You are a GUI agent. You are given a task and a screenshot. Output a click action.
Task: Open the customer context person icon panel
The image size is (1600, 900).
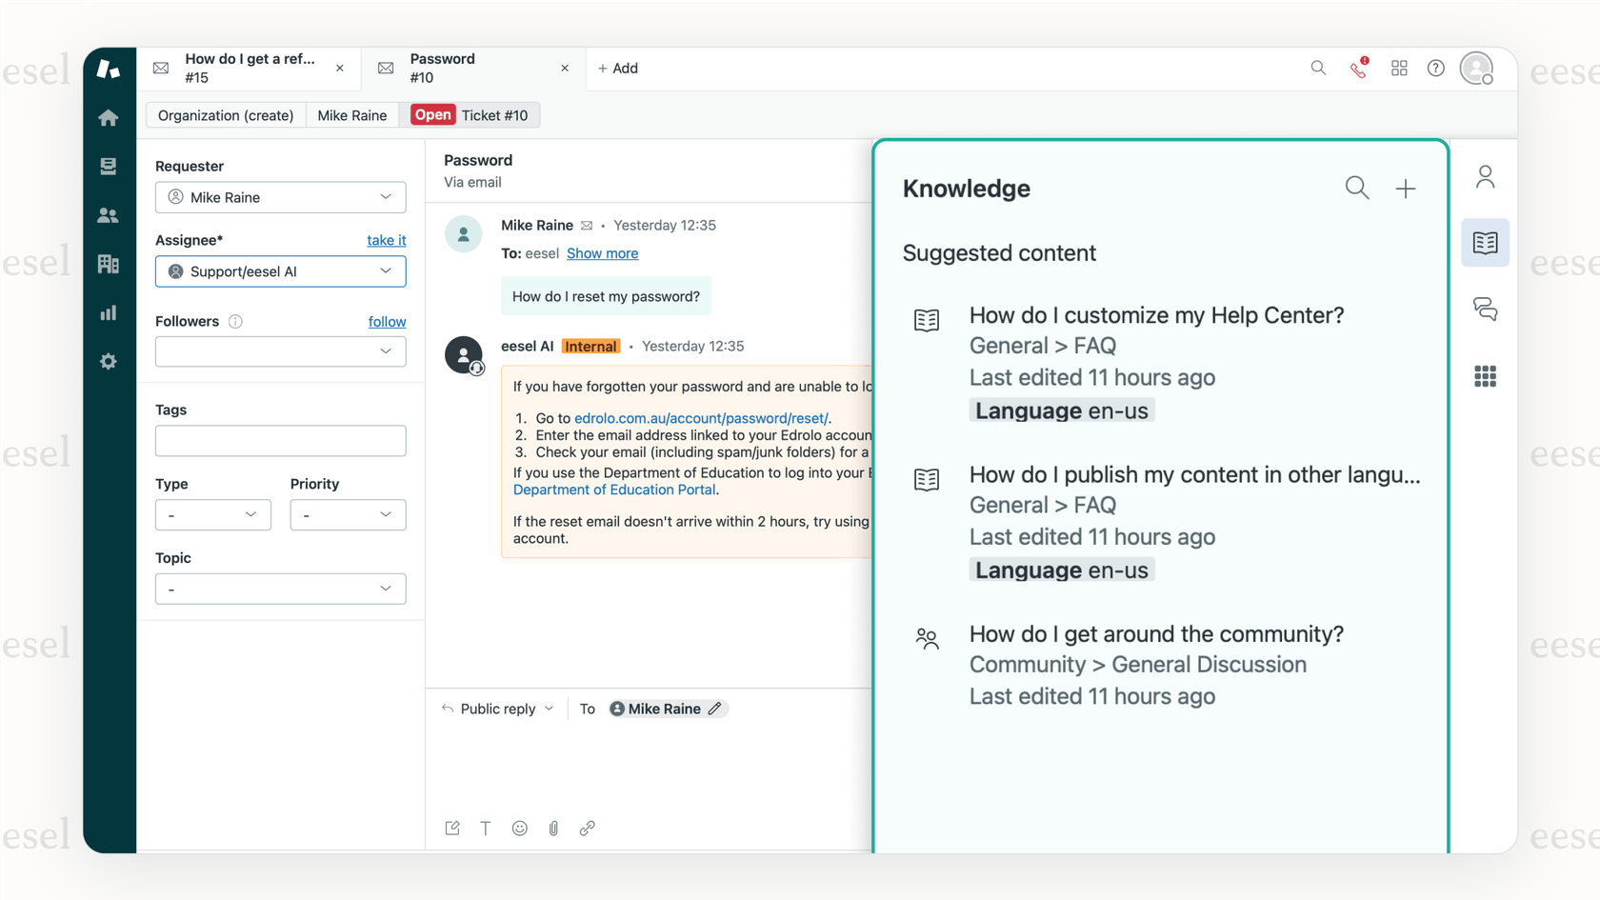pos(1485,176)
